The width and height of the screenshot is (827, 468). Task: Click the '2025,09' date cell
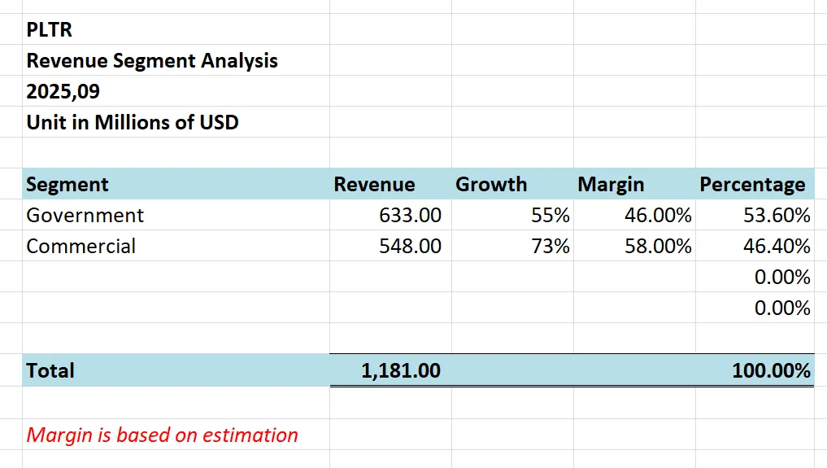click(176, 91)
